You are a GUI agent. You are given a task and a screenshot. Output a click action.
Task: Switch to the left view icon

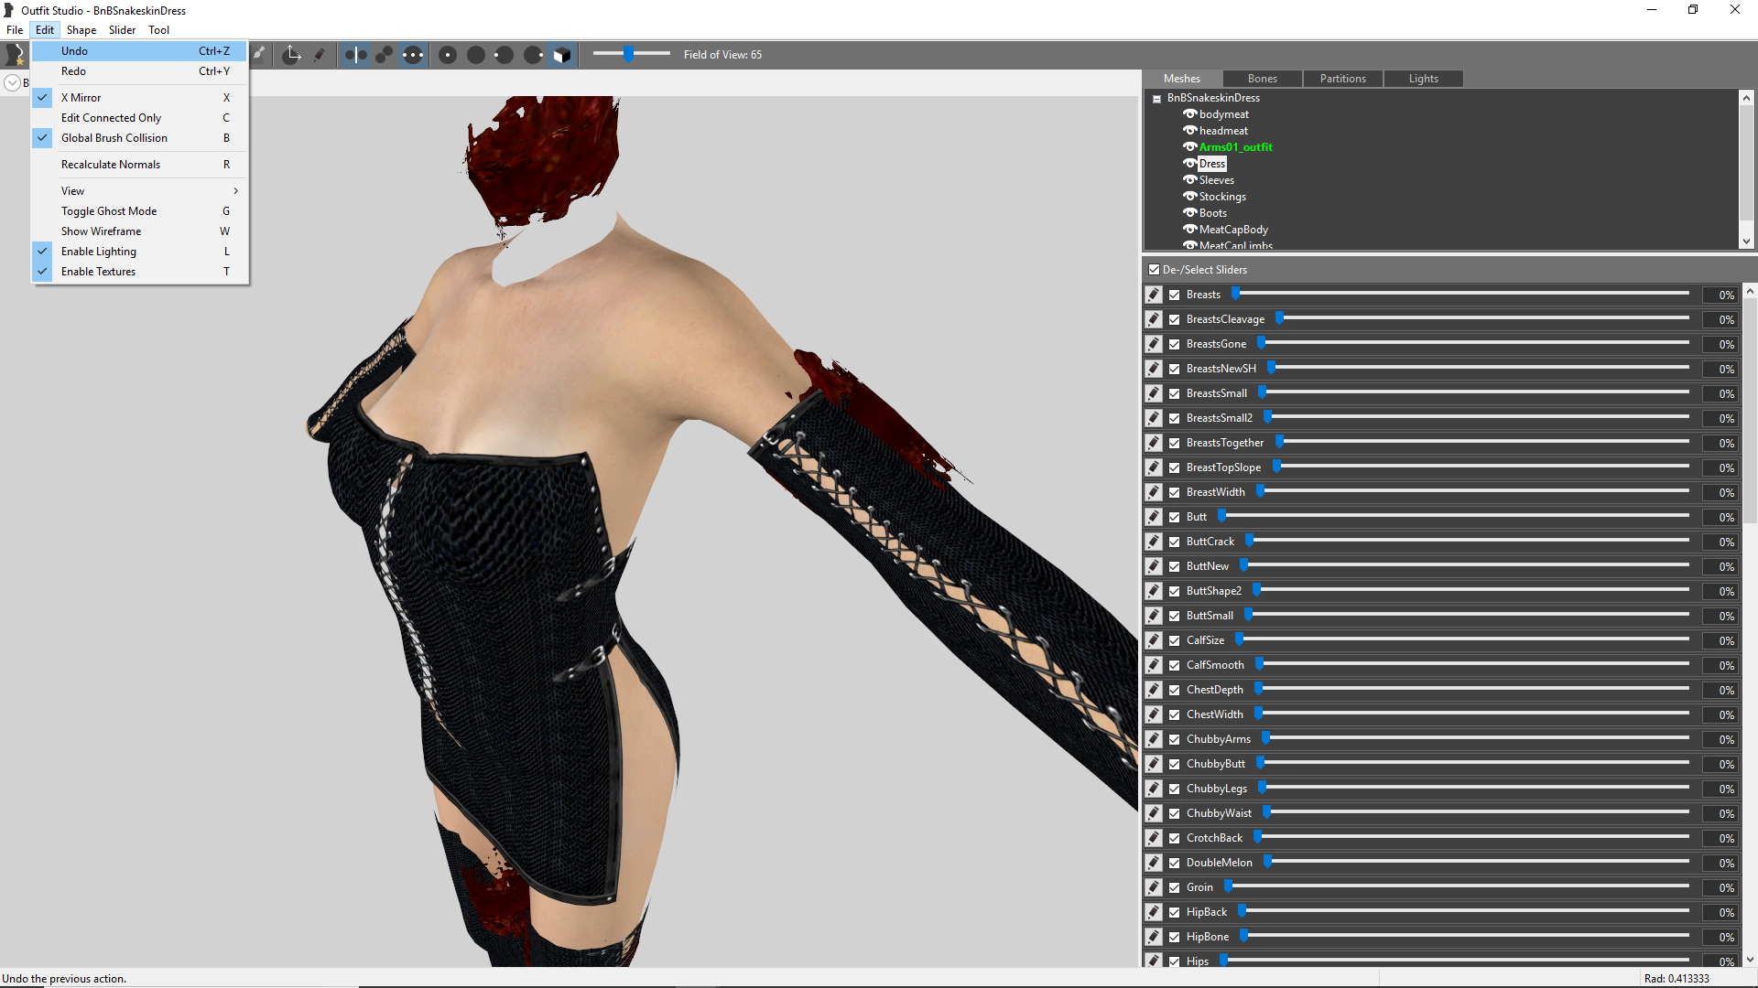(x=505, y=55)
